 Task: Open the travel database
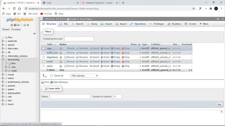click(11, 104)
